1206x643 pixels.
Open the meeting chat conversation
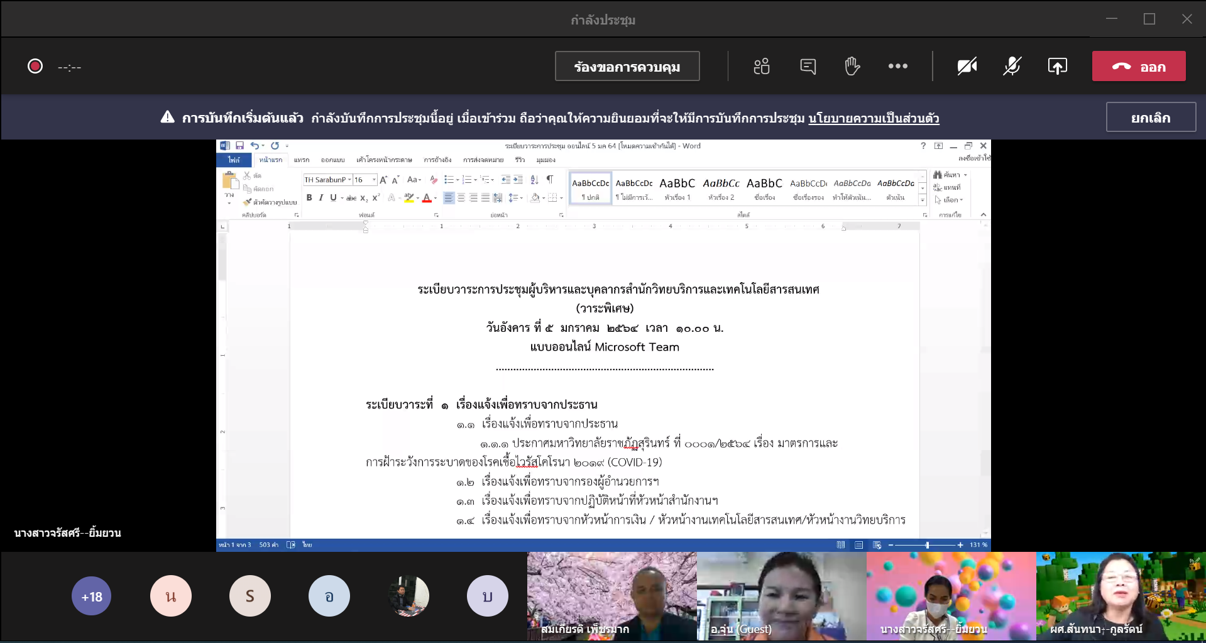click(x=808, y=66)
